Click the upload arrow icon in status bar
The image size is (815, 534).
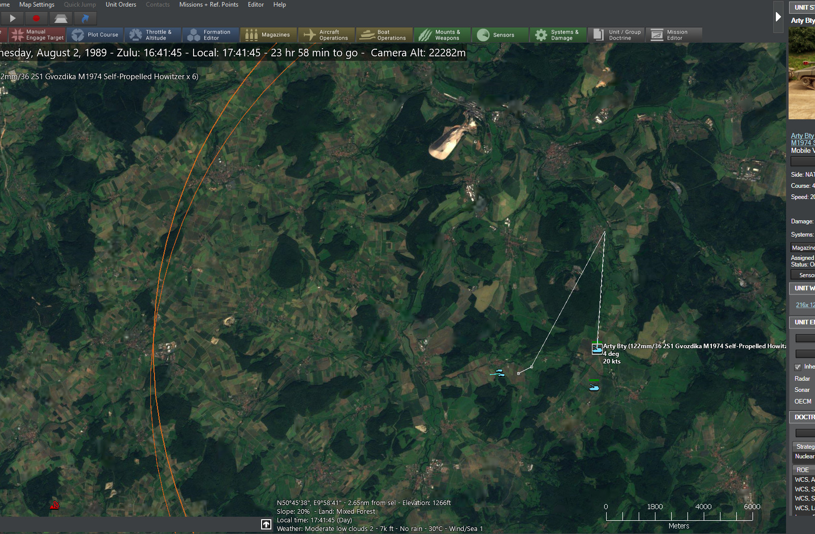(266, 524)
